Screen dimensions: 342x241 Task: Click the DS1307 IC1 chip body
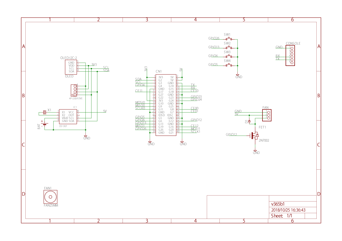pyautogui.click(x=68, y=117)
